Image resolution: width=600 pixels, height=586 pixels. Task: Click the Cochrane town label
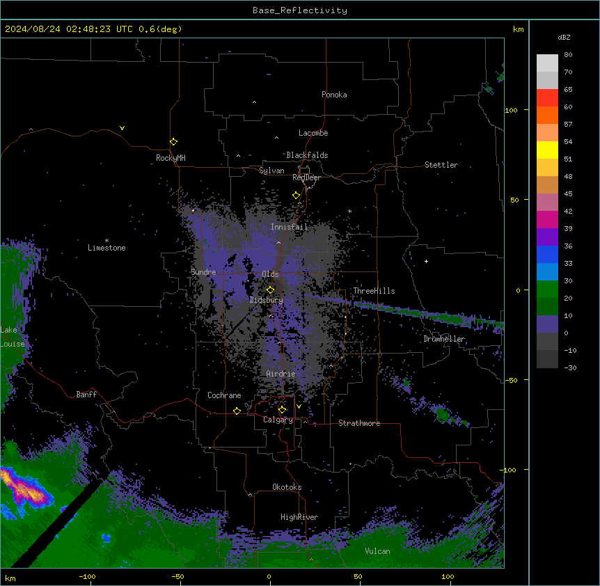pos(224,395)
